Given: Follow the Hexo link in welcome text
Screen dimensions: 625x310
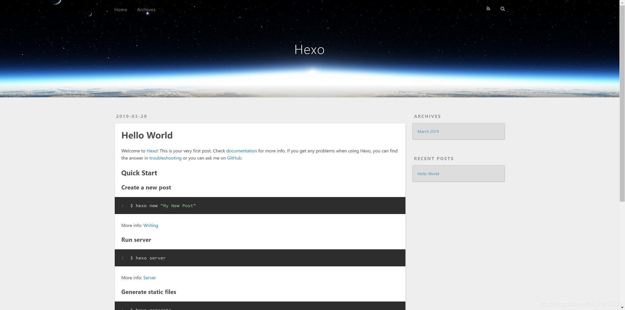Looking at the screenshot, I should coord(152,151).
